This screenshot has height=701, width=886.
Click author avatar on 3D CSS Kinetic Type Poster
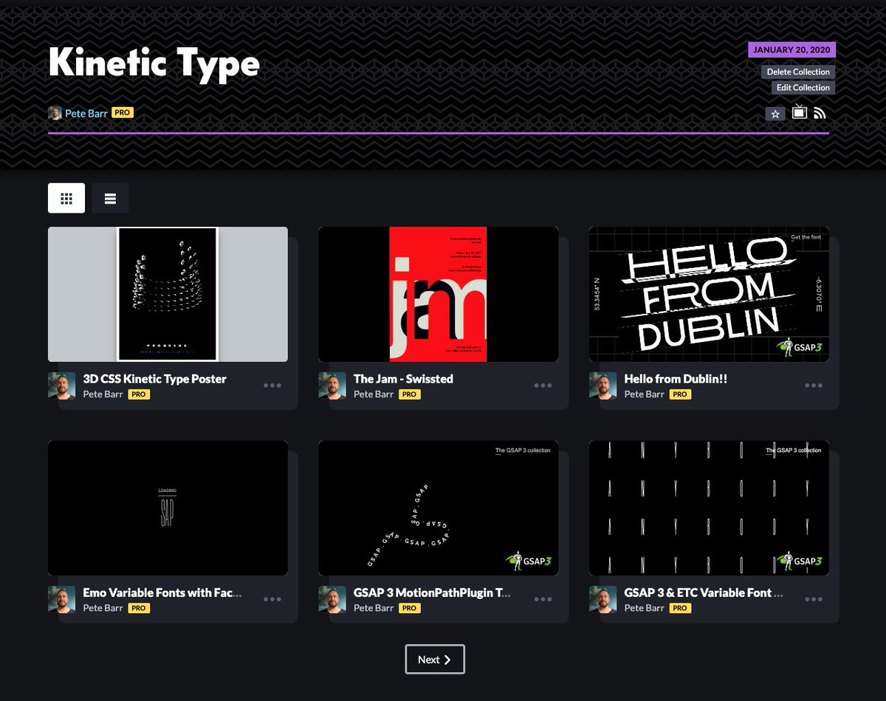[x=61, y=386]
